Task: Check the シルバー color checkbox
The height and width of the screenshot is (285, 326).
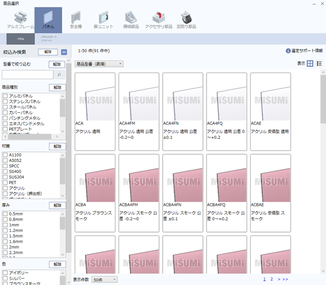Action: coord(5,278)
